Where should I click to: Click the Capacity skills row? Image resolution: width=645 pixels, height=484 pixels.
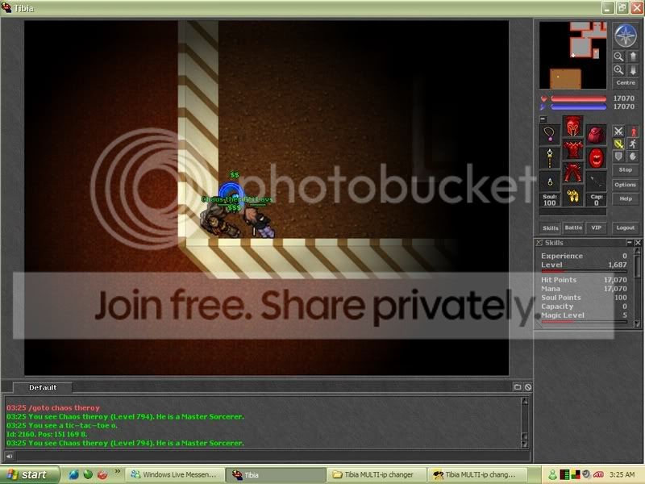tap(584, 307)
